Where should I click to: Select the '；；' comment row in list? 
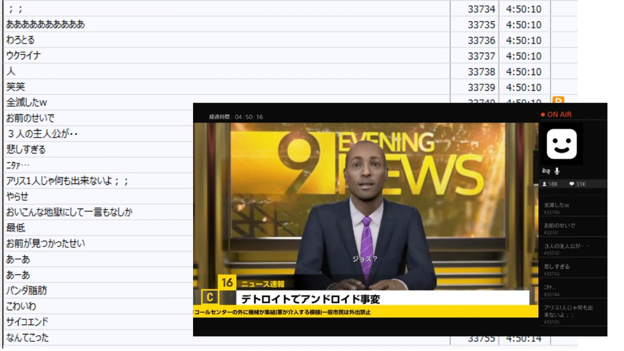[227, 8]
